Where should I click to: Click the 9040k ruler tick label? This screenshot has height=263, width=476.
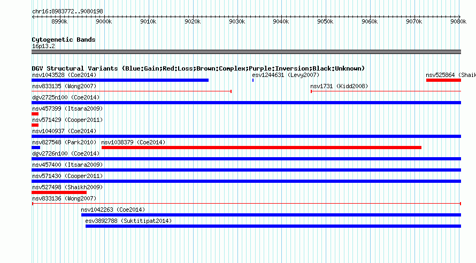coord(281,21)
